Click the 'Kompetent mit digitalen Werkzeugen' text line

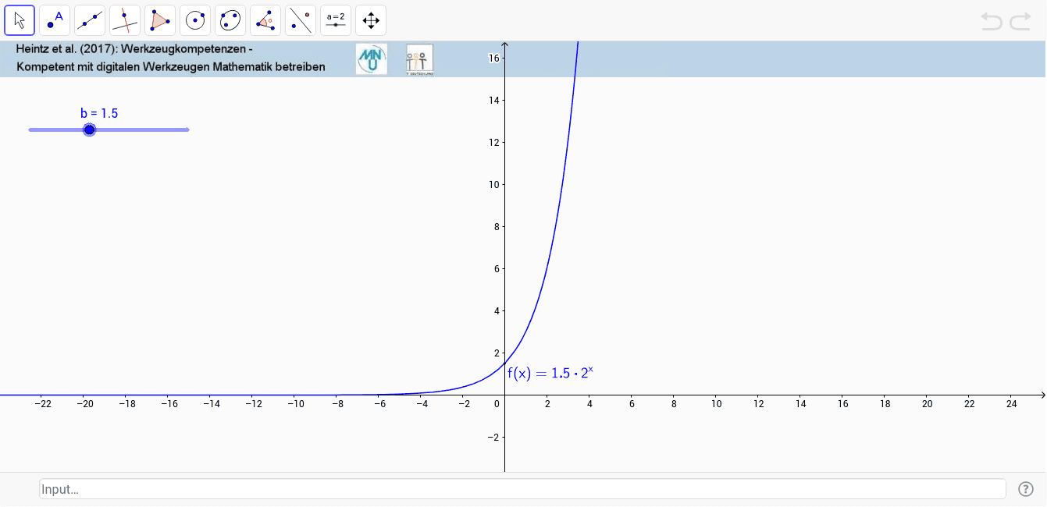[171, 67]
